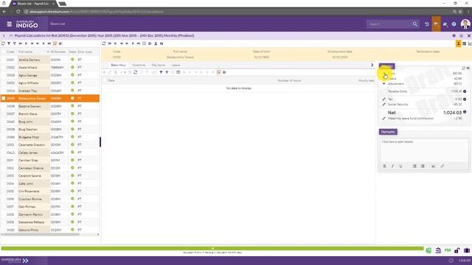Edit Maternity leave fund contribution pencil

point(383,119)
